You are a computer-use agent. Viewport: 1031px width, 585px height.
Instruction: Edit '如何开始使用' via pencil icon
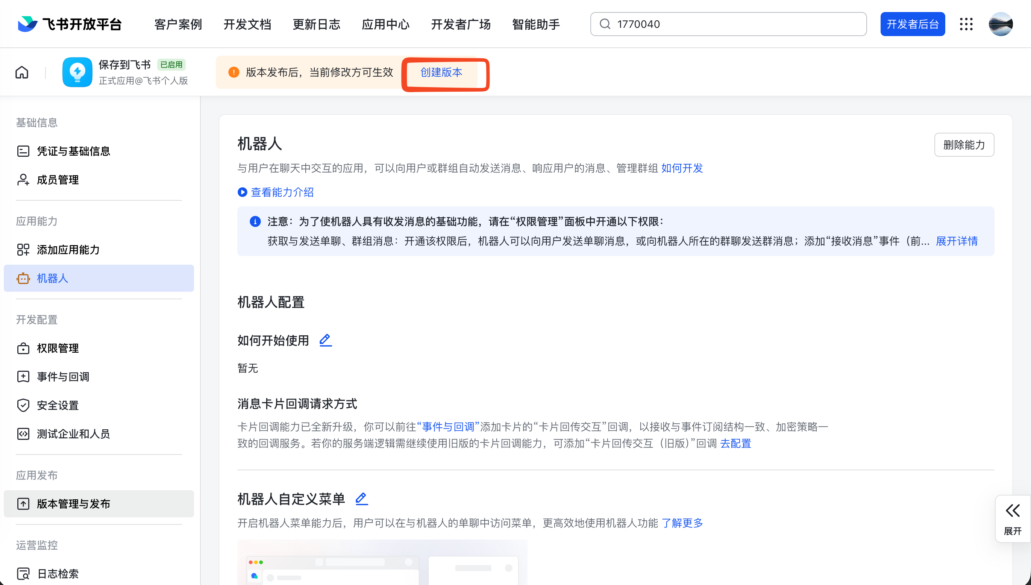(x=325, y=340)
